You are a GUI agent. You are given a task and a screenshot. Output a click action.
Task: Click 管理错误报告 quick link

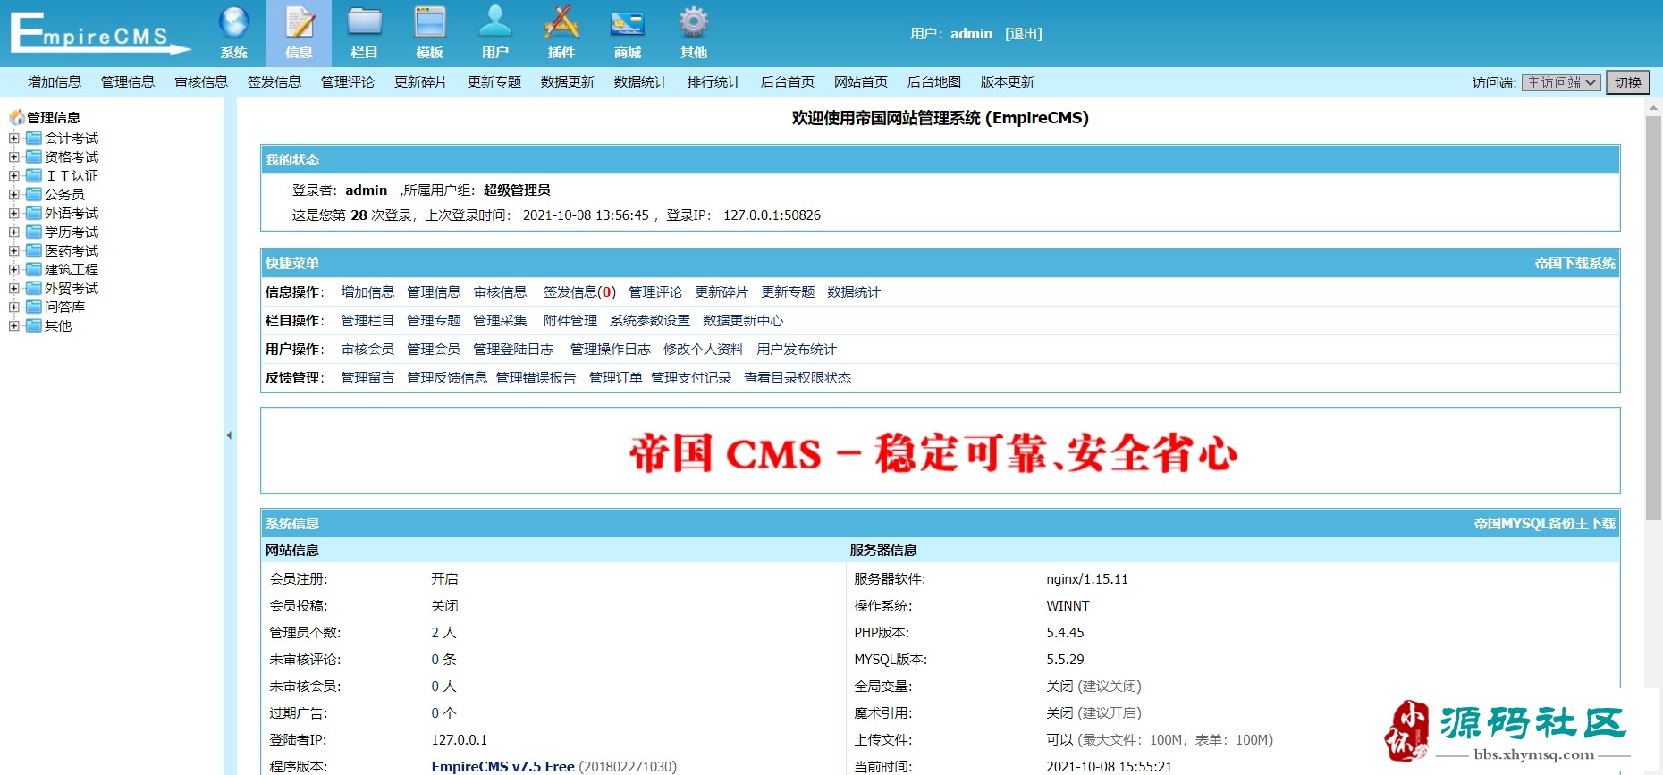536,378
